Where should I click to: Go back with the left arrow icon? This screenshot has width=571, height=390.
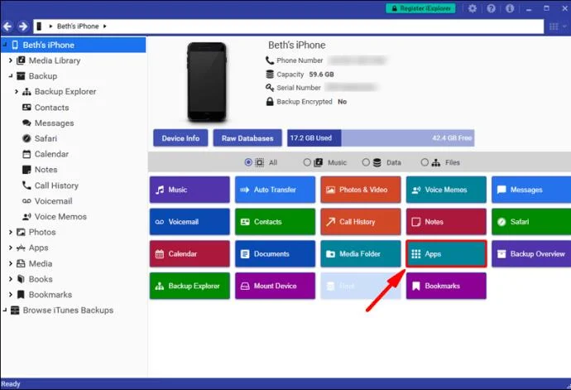pos(7,26)
